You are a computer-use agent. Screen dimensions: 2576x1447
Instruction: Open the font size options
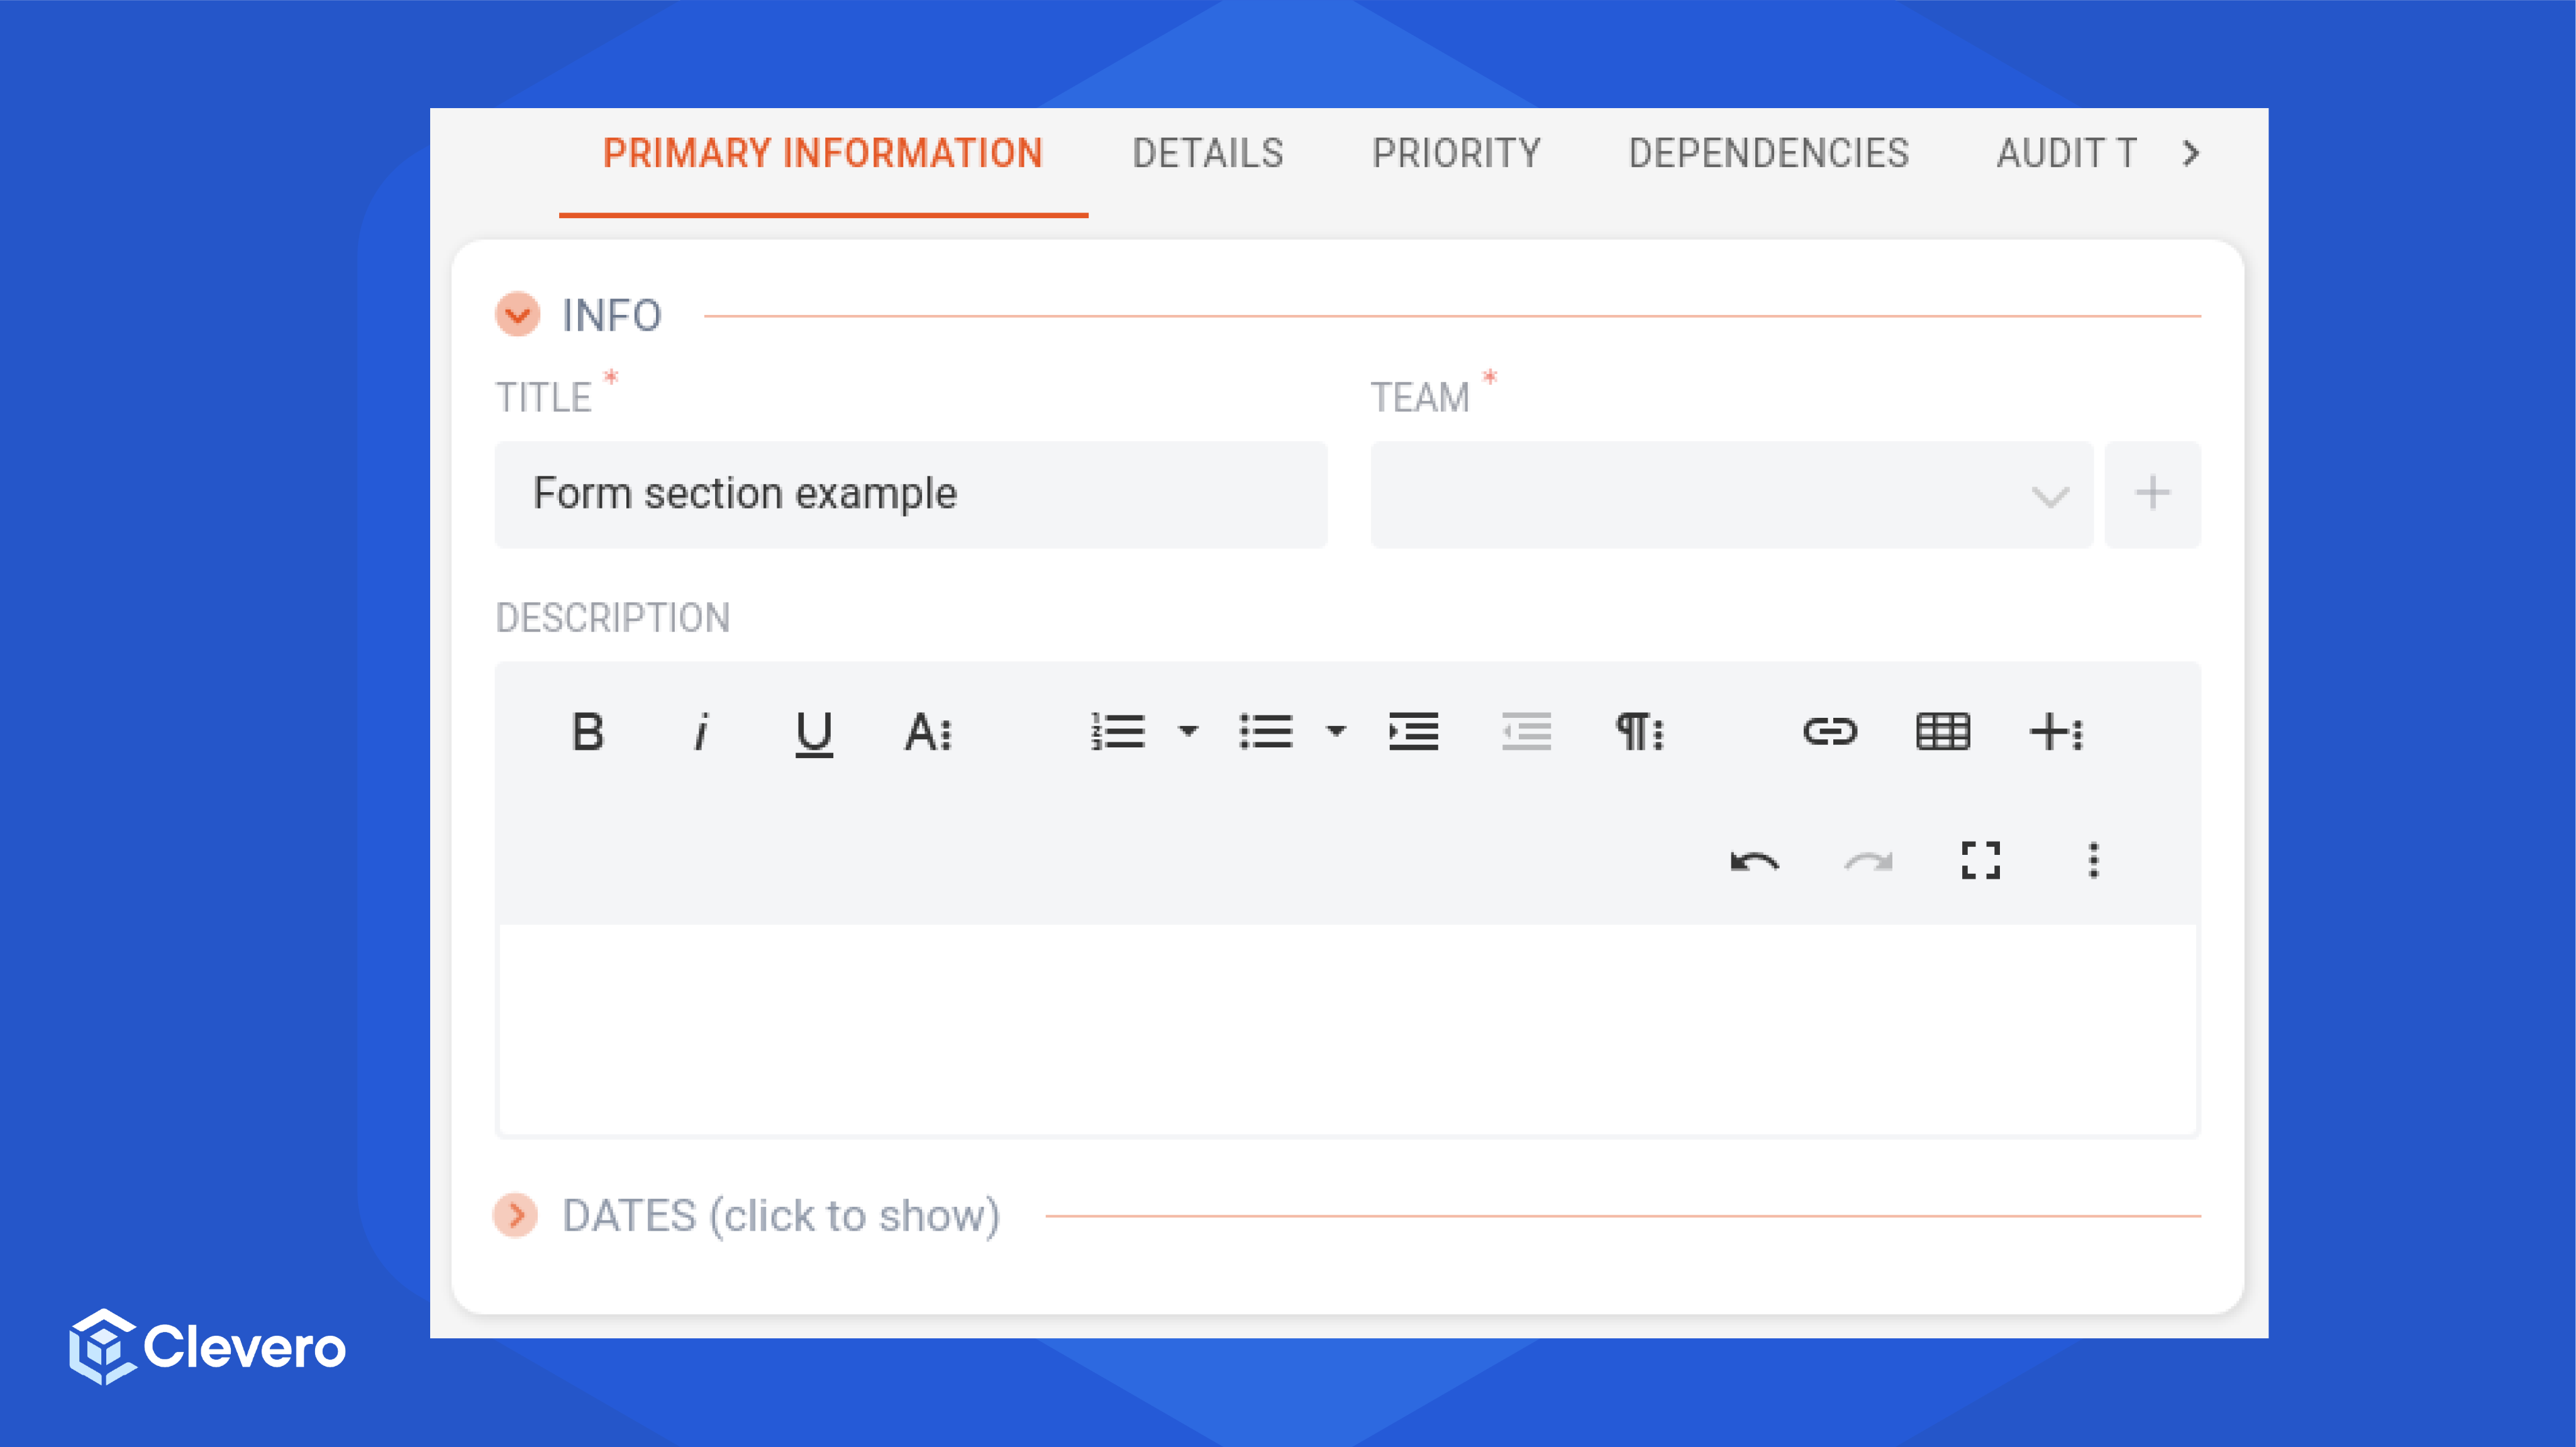coord(928,732)
